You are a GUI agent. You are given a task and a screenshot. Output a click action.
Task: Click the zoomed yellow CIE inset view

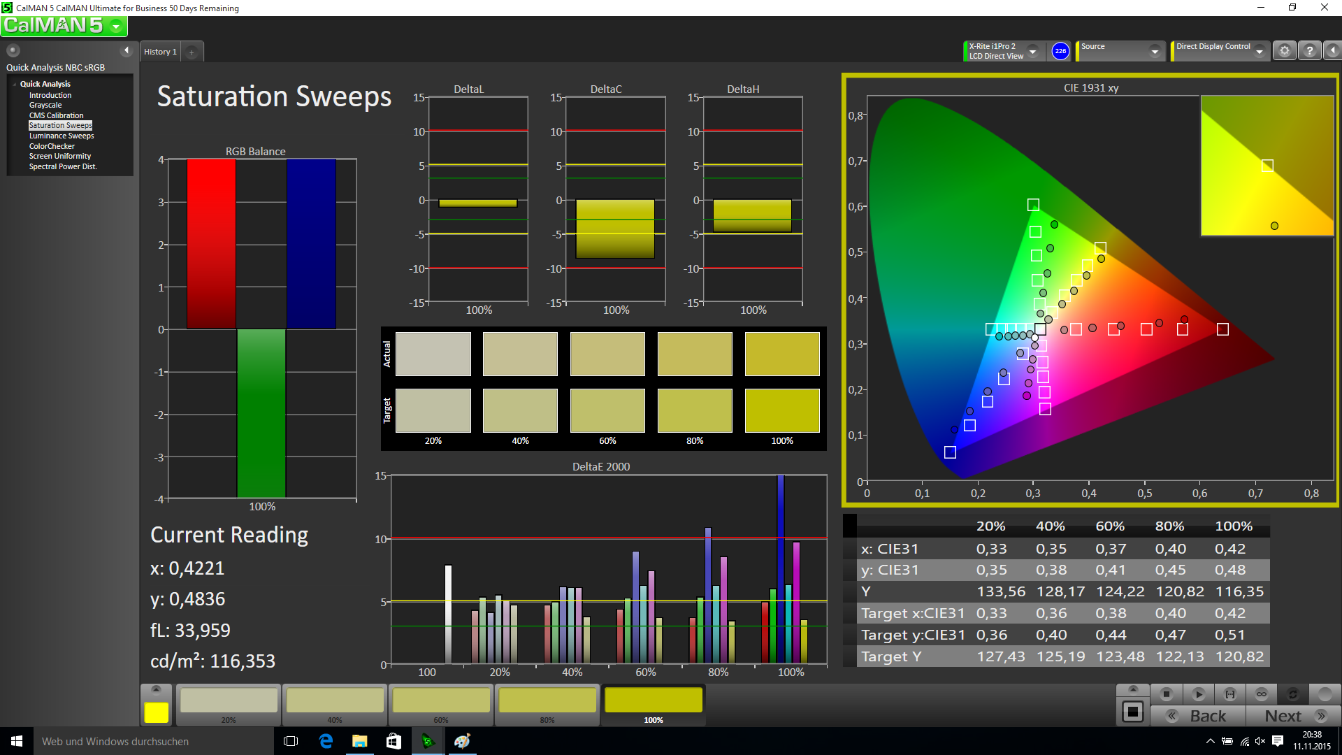pos(1267,166)
